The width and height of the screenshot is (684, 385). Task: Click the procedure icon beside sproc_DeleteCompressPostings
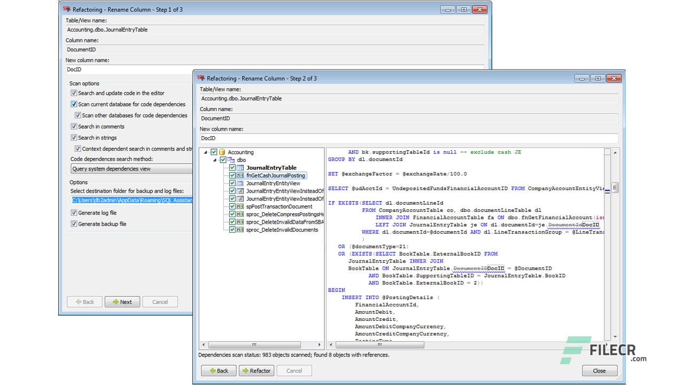(239, 214)
